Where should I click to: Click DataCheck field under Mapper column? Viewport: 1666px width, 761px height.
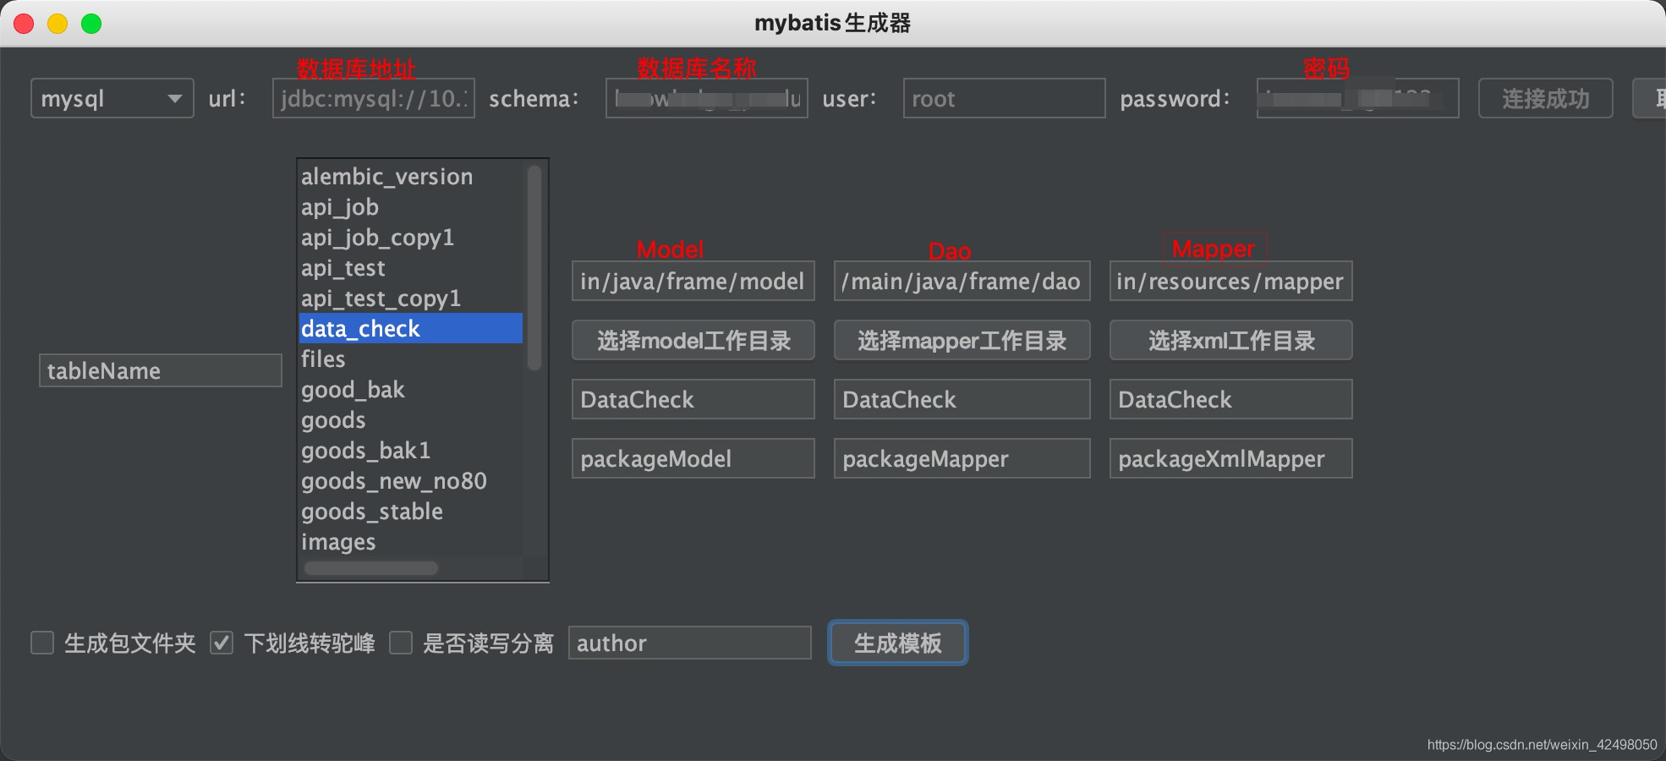(1231, 399)
